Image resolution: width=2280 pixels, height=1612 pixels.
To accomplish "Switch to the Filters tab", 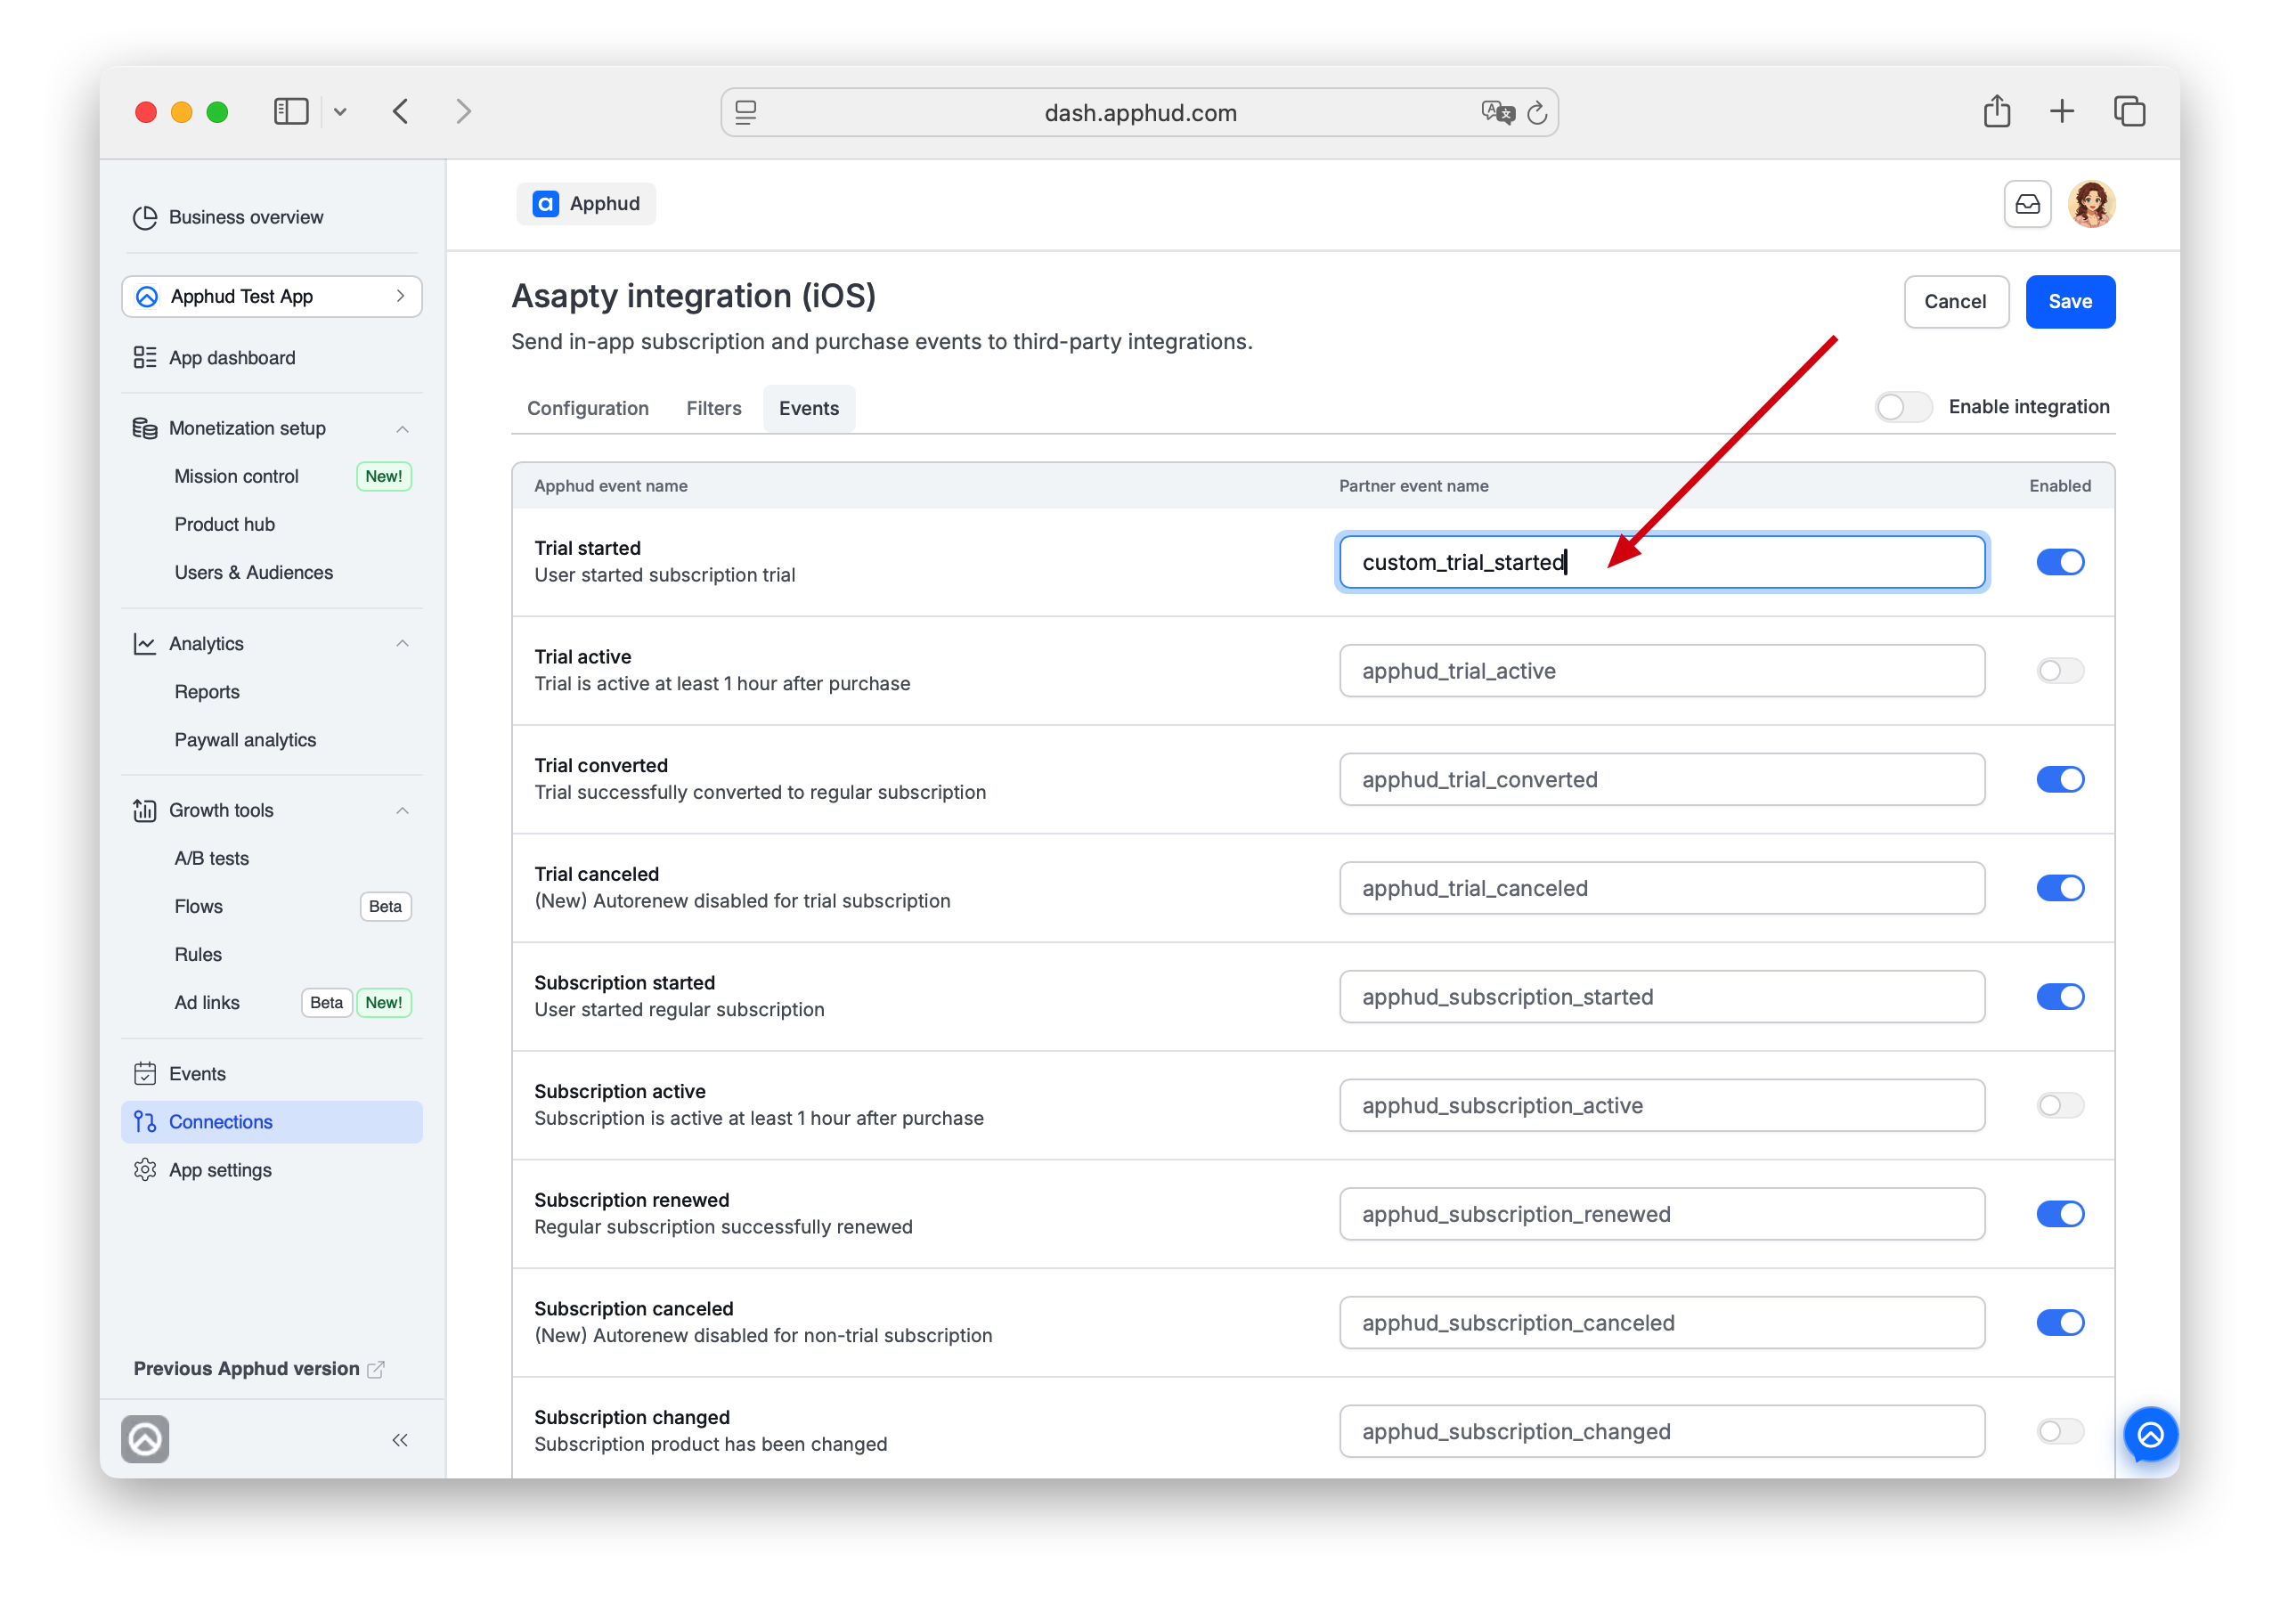I will [x=714, y=408].
